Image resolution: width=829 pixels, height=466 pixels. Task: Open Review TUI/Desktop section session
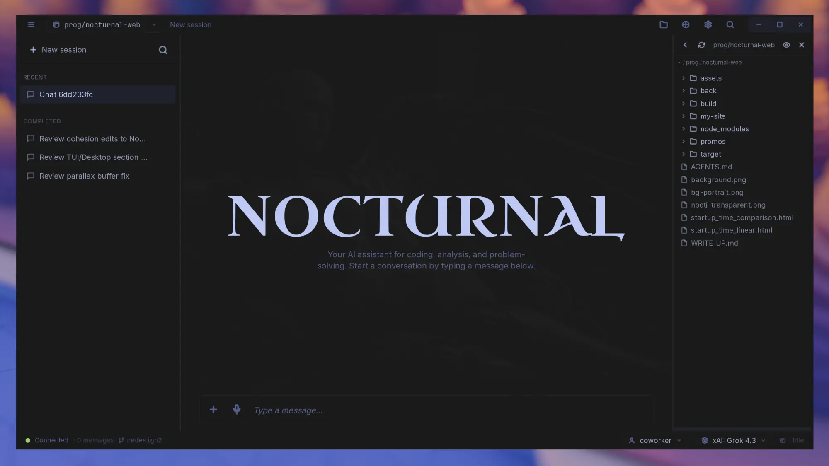98,157
